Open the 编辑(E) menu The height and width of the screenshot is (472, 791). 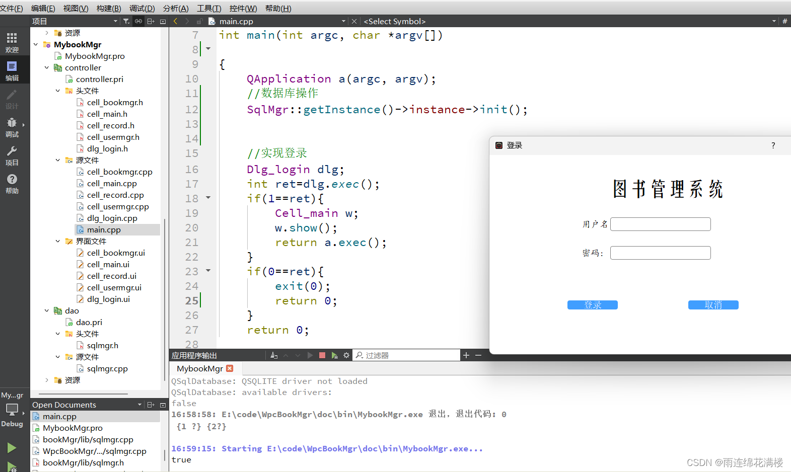[x=43, y=8]
